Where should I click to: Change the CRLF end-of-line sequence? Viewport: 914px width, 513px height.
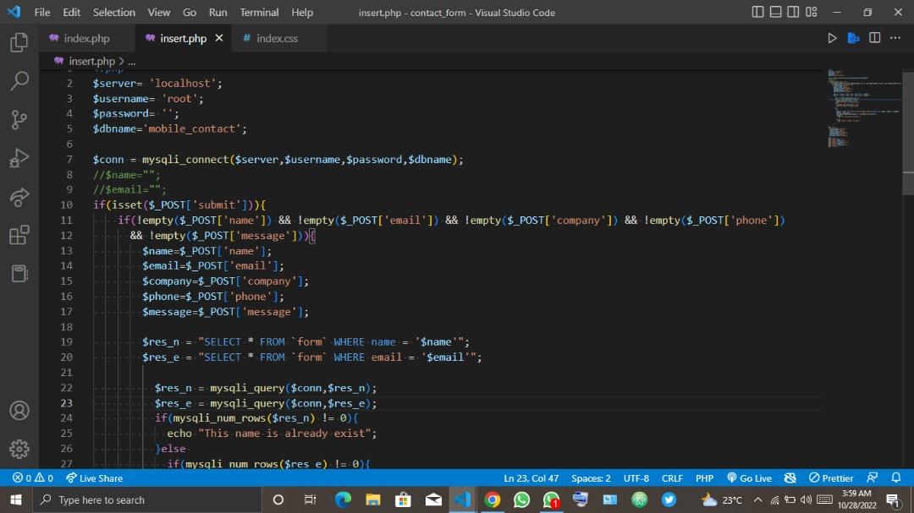672,478
